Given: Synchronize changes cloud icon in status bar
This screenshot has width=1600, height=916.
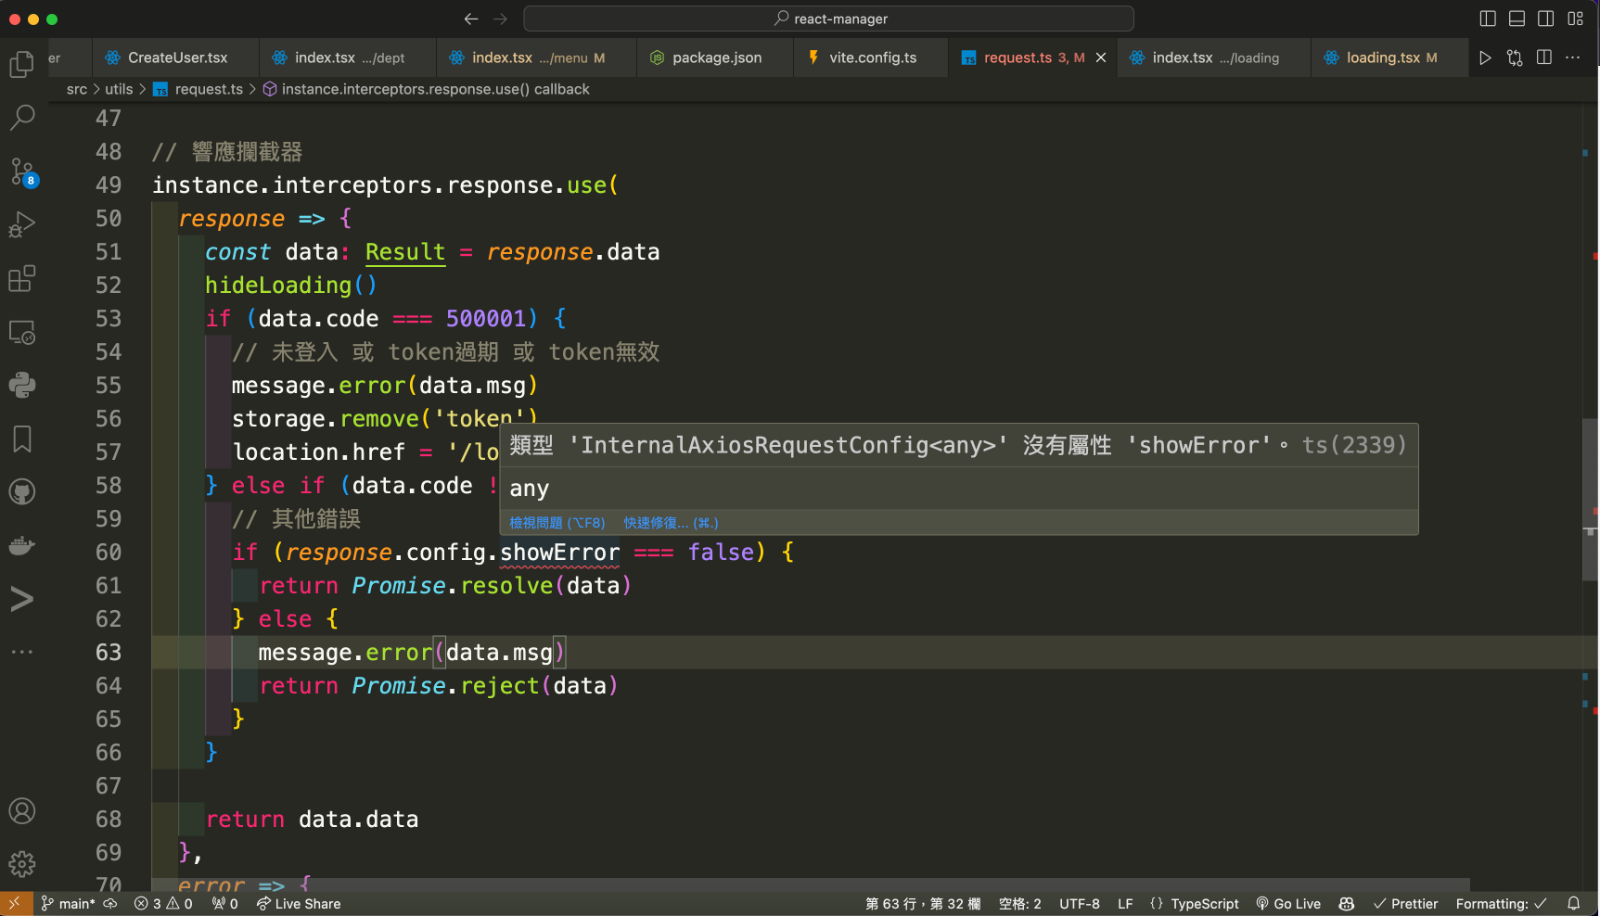Looking at the screenshot, I should pyautogui.click(x=110, y=904).
